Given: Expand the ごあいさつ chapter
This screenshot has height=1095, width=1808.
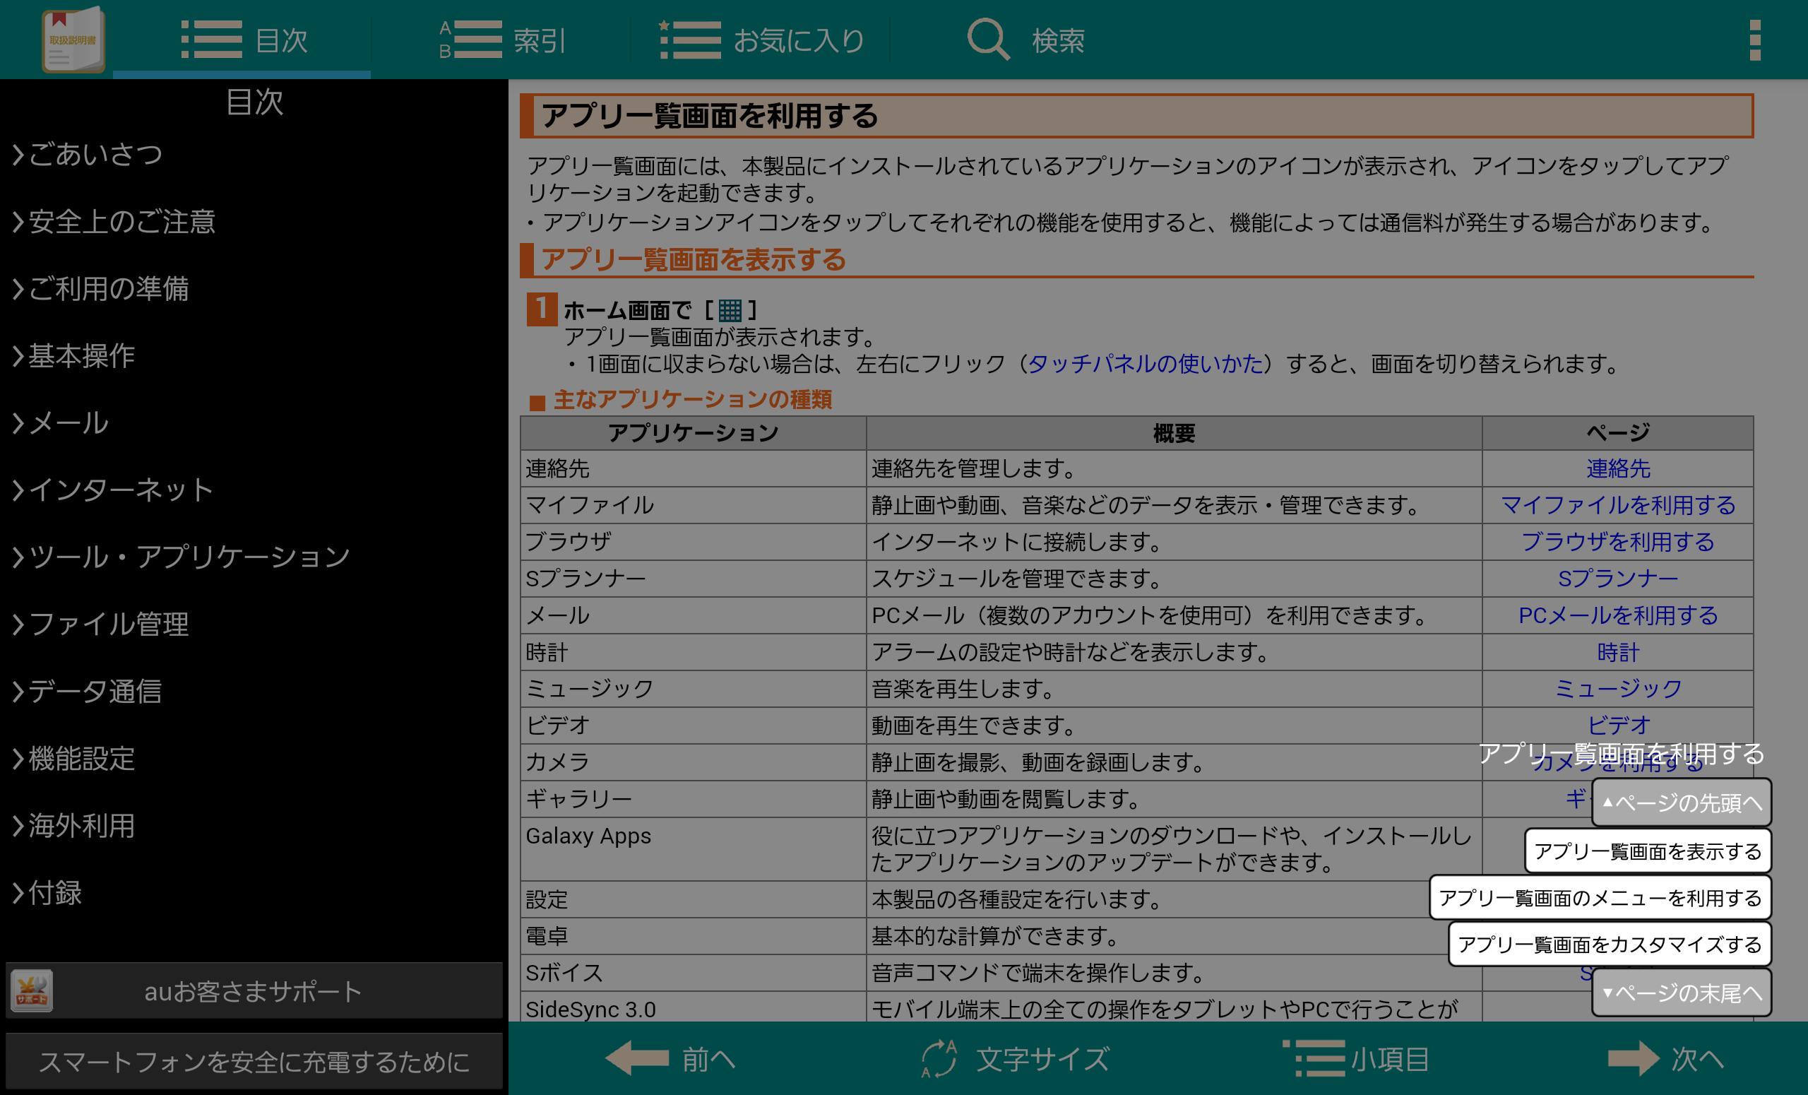Looking at the screenshot, I should [254, 154].
